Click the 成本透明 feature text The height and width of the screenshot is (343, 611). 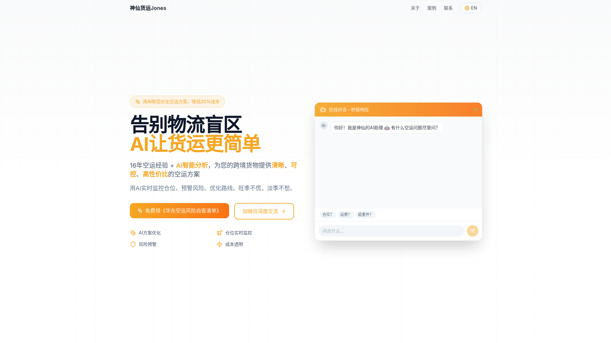[234, 244]
